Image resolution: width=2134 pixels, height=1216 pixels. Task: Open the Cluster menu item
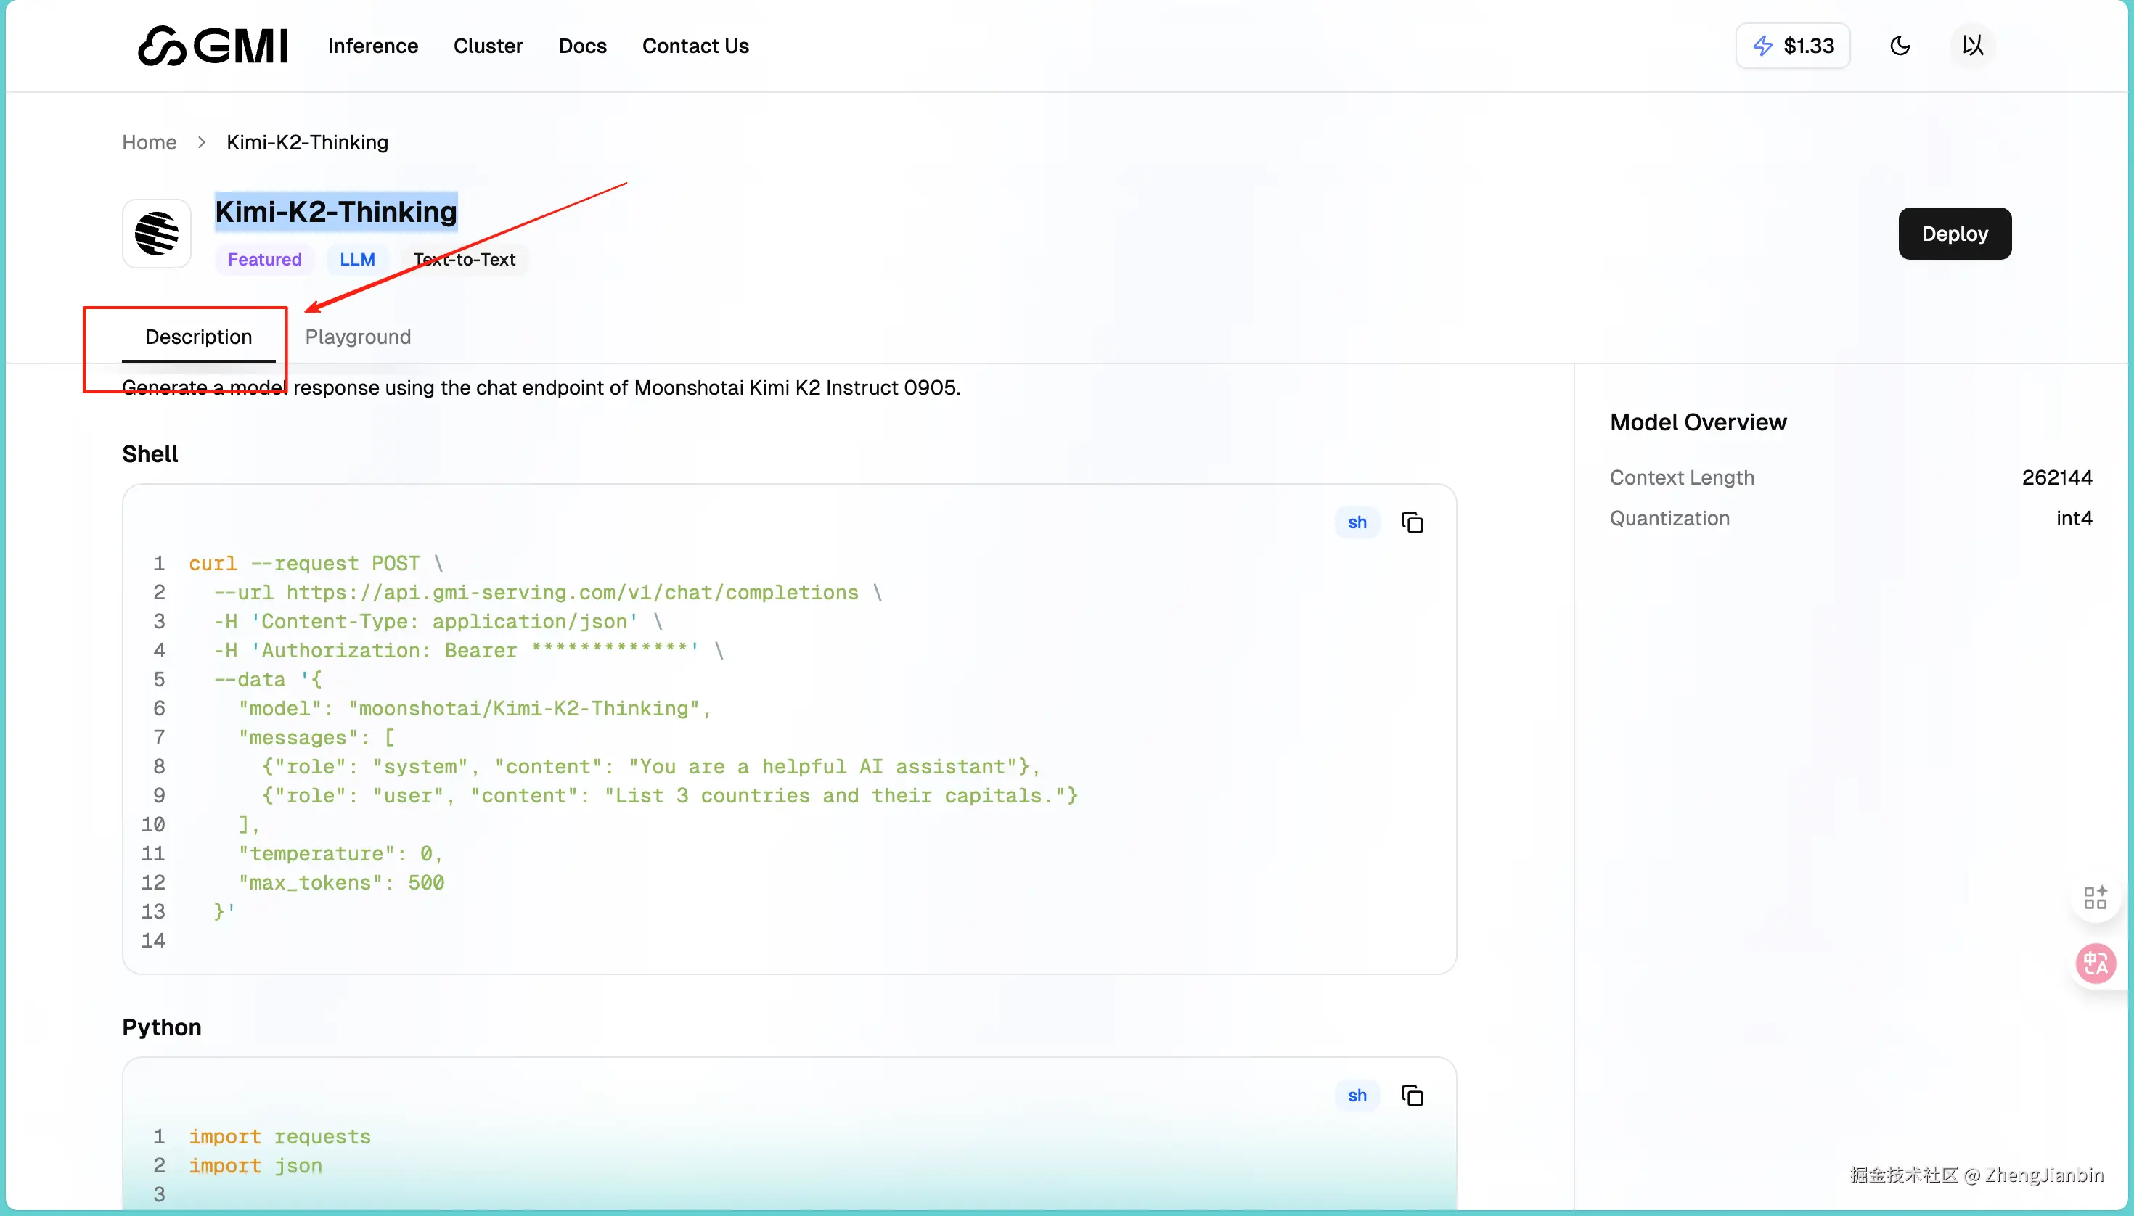(488, 46)
